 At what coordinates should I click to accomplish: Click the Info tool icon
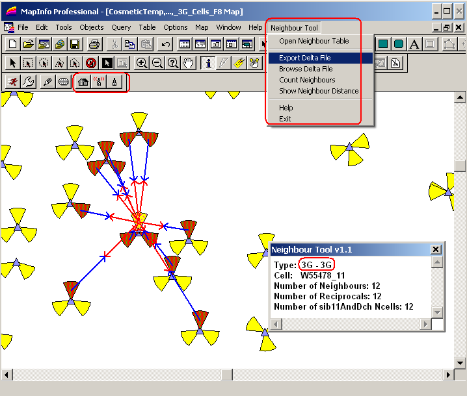point(208,63)
